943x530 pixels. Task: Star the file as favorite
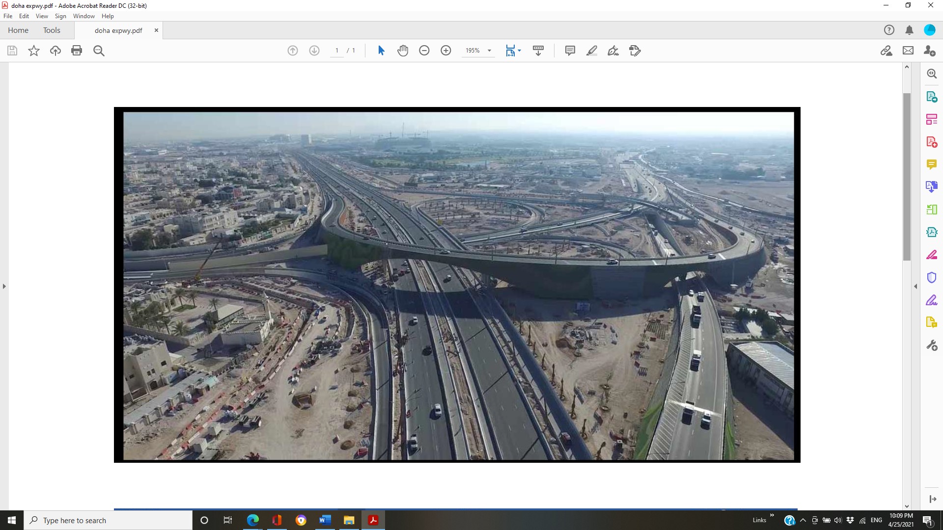(x=34, y=51)
